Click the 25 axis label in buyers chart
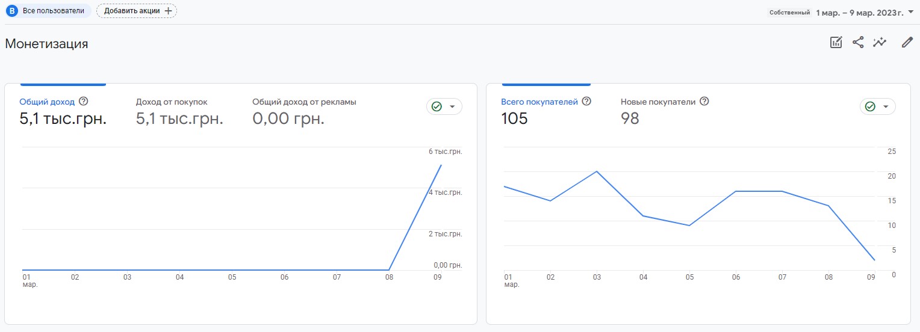The image size is (920, 332). (892, 152)
